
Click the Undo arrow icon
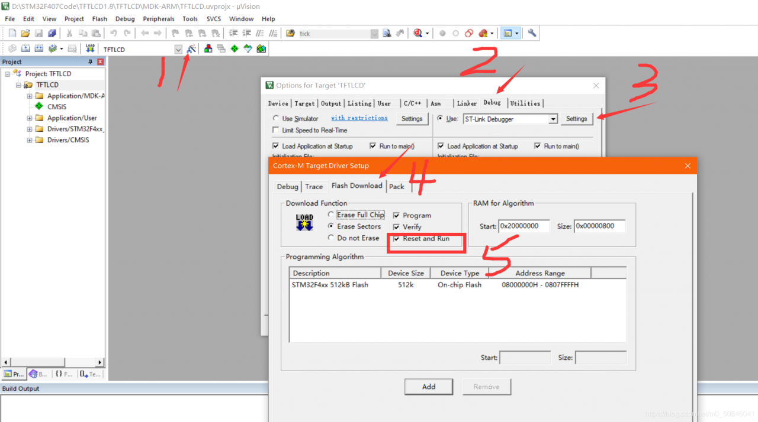pyautogui.click(x=114, y=33)
